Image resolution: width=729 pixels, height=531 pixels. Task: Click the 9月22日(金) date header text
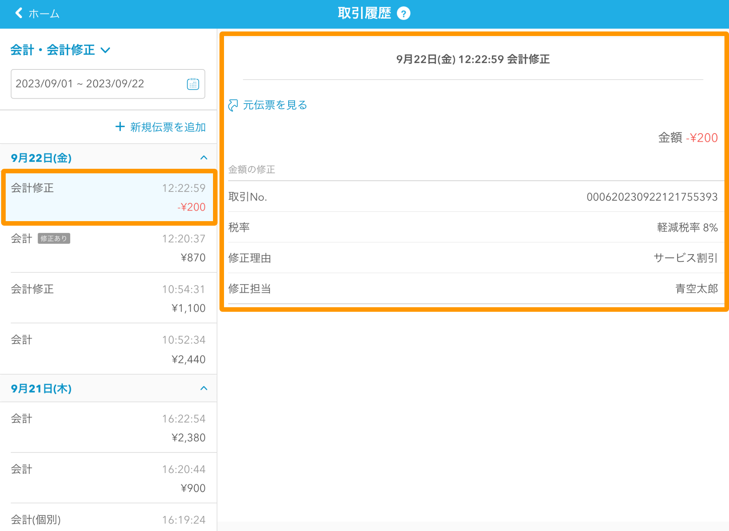[41, 158]
